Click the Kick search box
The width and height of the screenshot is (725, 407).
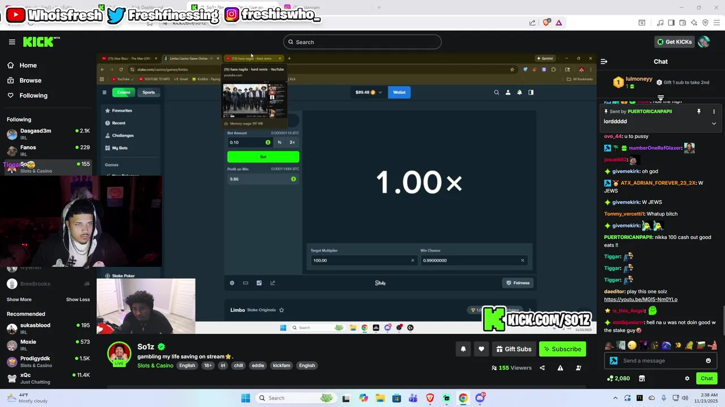(362, 42)
